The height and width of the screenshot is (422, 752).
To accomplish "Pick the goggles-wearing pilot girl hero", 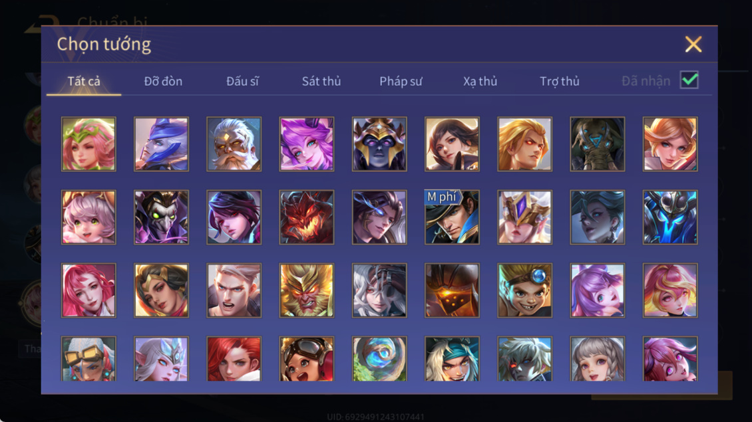I will 307,359.
